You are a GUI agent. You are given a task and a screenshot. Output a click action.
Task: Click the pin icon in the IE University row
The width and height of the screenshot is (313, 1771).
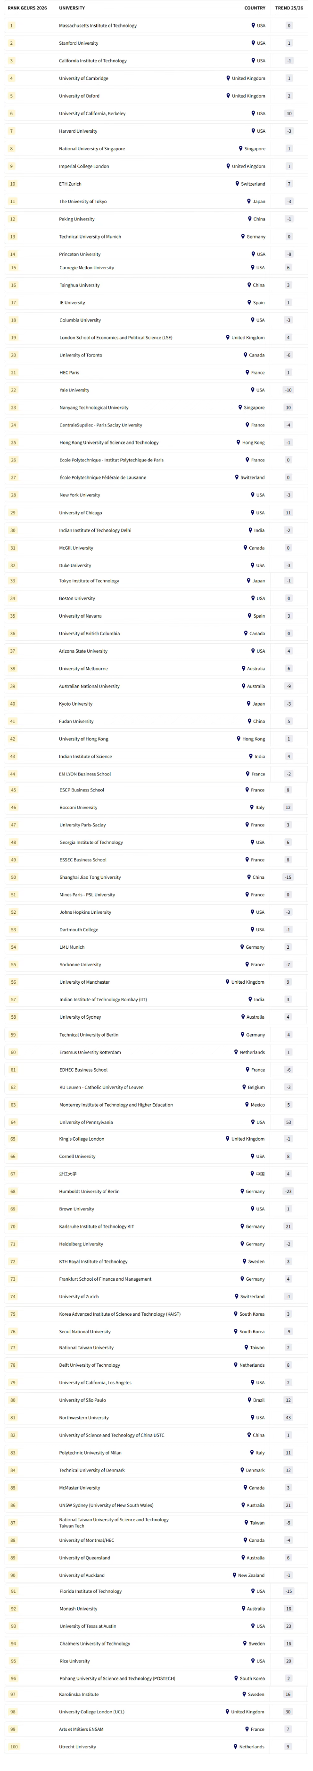(249, 303)
